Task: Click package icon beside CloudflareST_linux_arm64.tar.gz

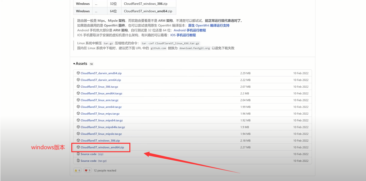Action: pos(78,107)
